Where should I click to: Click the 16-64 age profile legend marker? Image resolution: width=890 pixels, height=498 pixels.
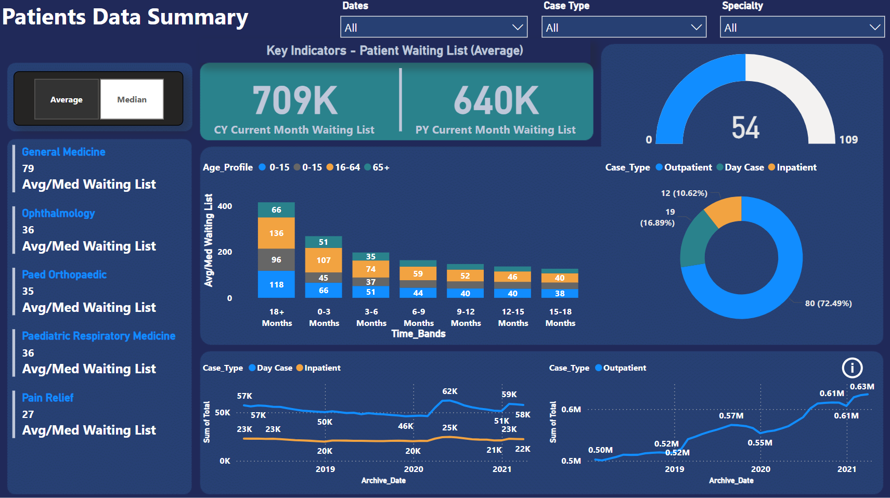coord(330,167)
